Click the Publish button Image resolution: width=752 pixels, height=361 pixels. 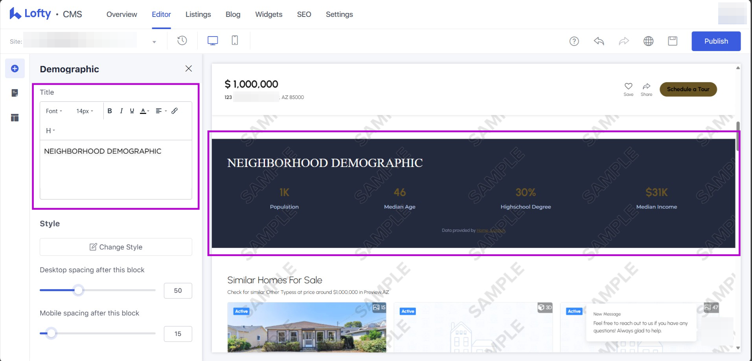point(716,41)
